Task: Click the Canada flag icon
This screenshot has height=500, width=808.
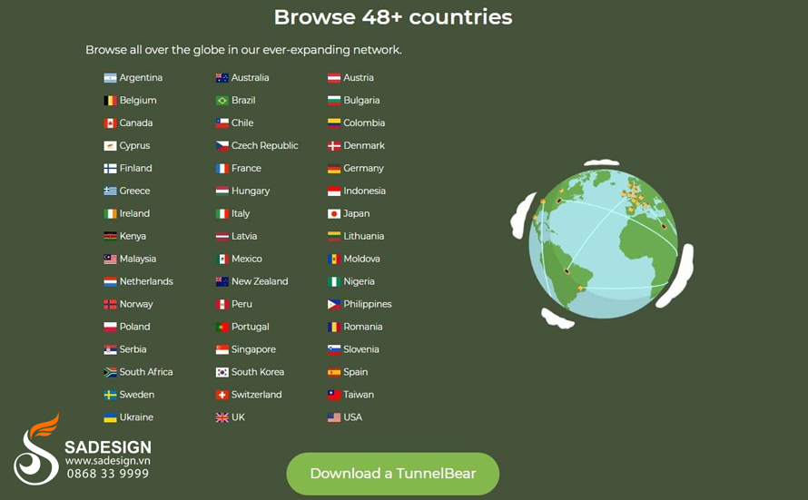Action: (x=110, y=123)
